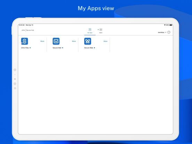Select the Secure Web label text
Viewport: 192px width, 144px height.
[89, 48]
